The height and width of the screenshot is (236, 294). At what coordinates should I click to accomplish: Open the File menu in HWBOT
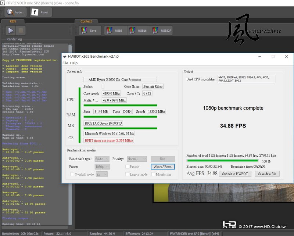(x=65, y=63)
